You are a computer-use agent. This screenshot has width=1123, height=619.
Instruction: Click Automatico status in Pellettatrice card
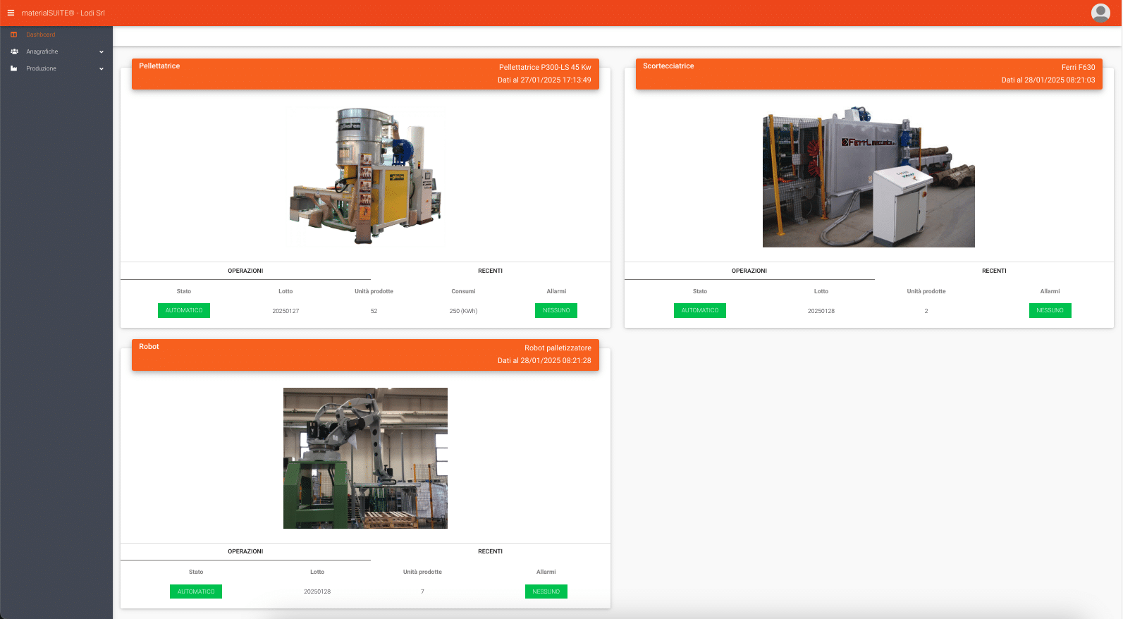[184, 310]
